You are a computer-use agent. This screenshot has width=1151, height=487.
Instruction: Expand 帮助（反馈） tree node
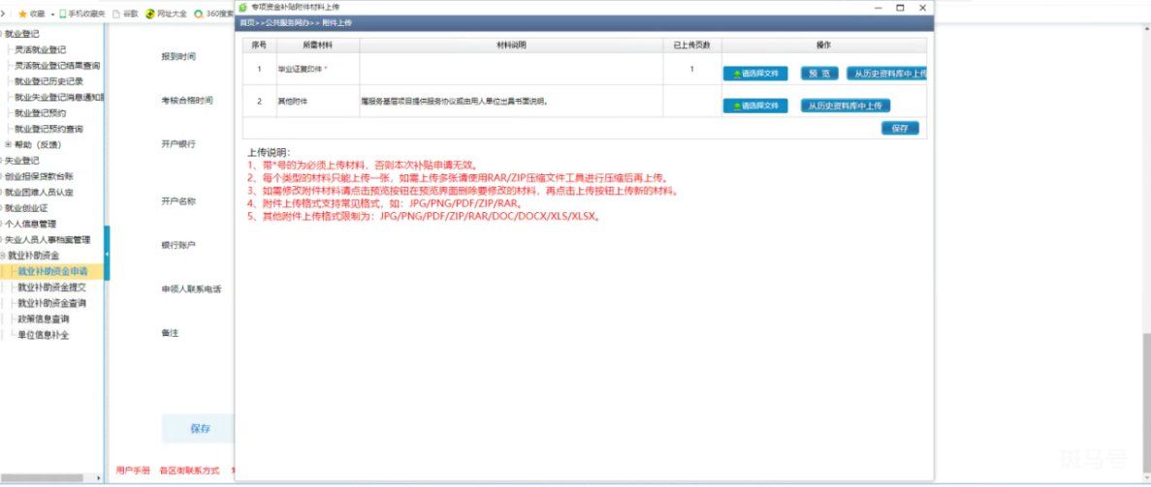click(x=8, y=144)
